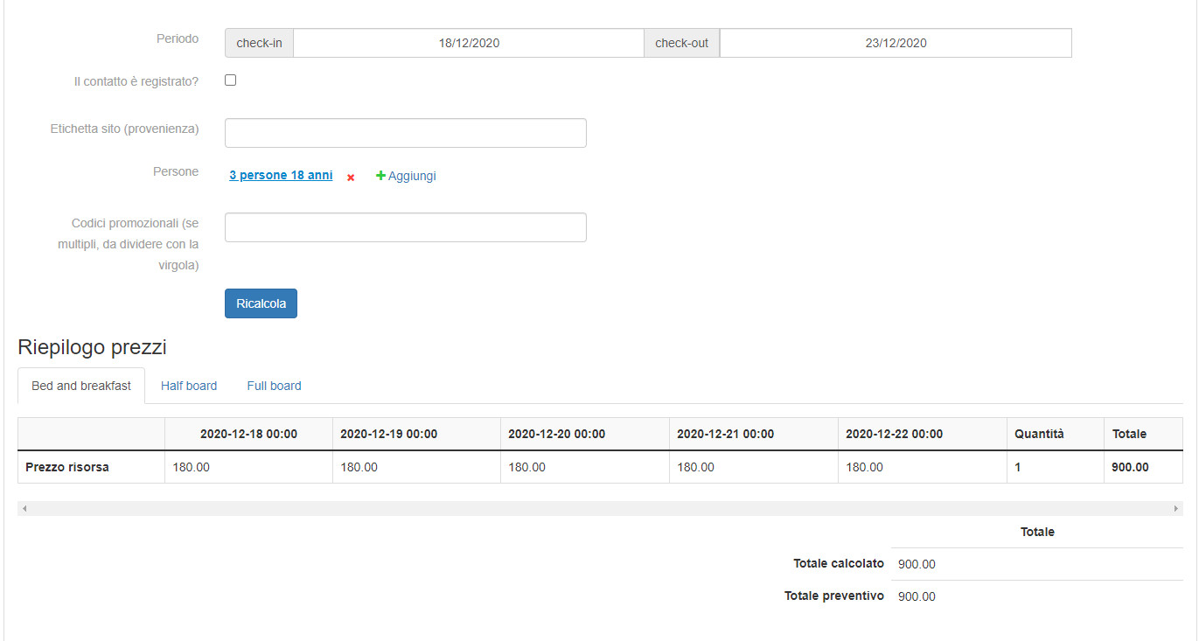Click the Periodo field label
This screenshot has height=641, width=1199.
point(178,38)
